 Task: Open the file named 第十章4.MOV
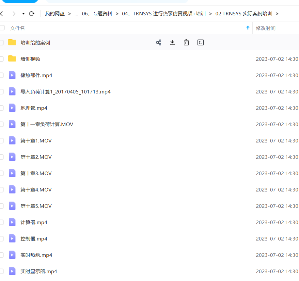point(36,190)
